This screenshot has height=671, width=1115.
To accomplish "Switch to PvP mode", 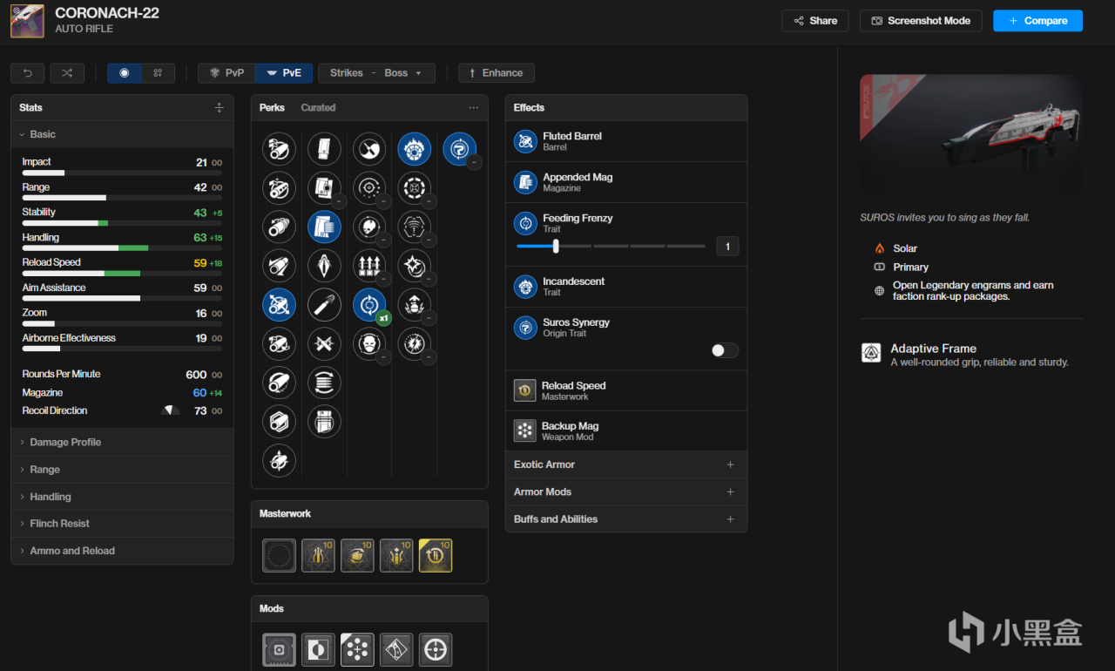I will click(226, 73).
